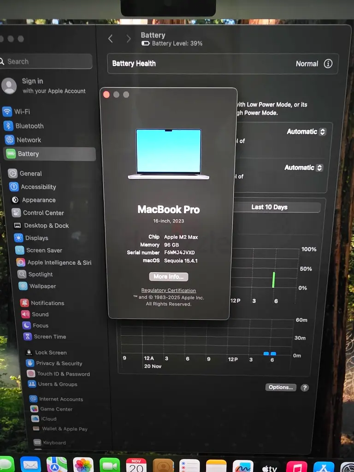This screenshot has width=354, height=472.
Task: Open the second Automatic power mode dropdown
Action: [x=303, y=168]
